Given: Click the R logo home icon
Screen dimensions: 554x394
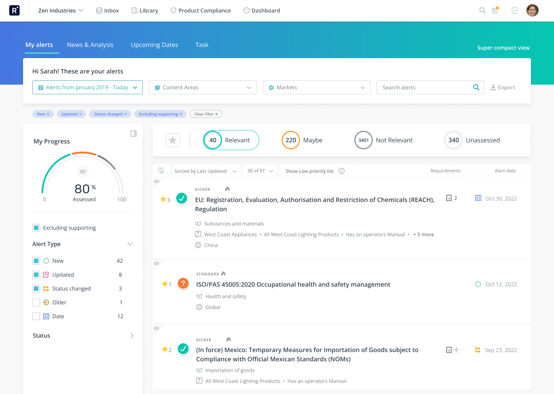Looking at the screenshot, I should (x=14, y=10).
